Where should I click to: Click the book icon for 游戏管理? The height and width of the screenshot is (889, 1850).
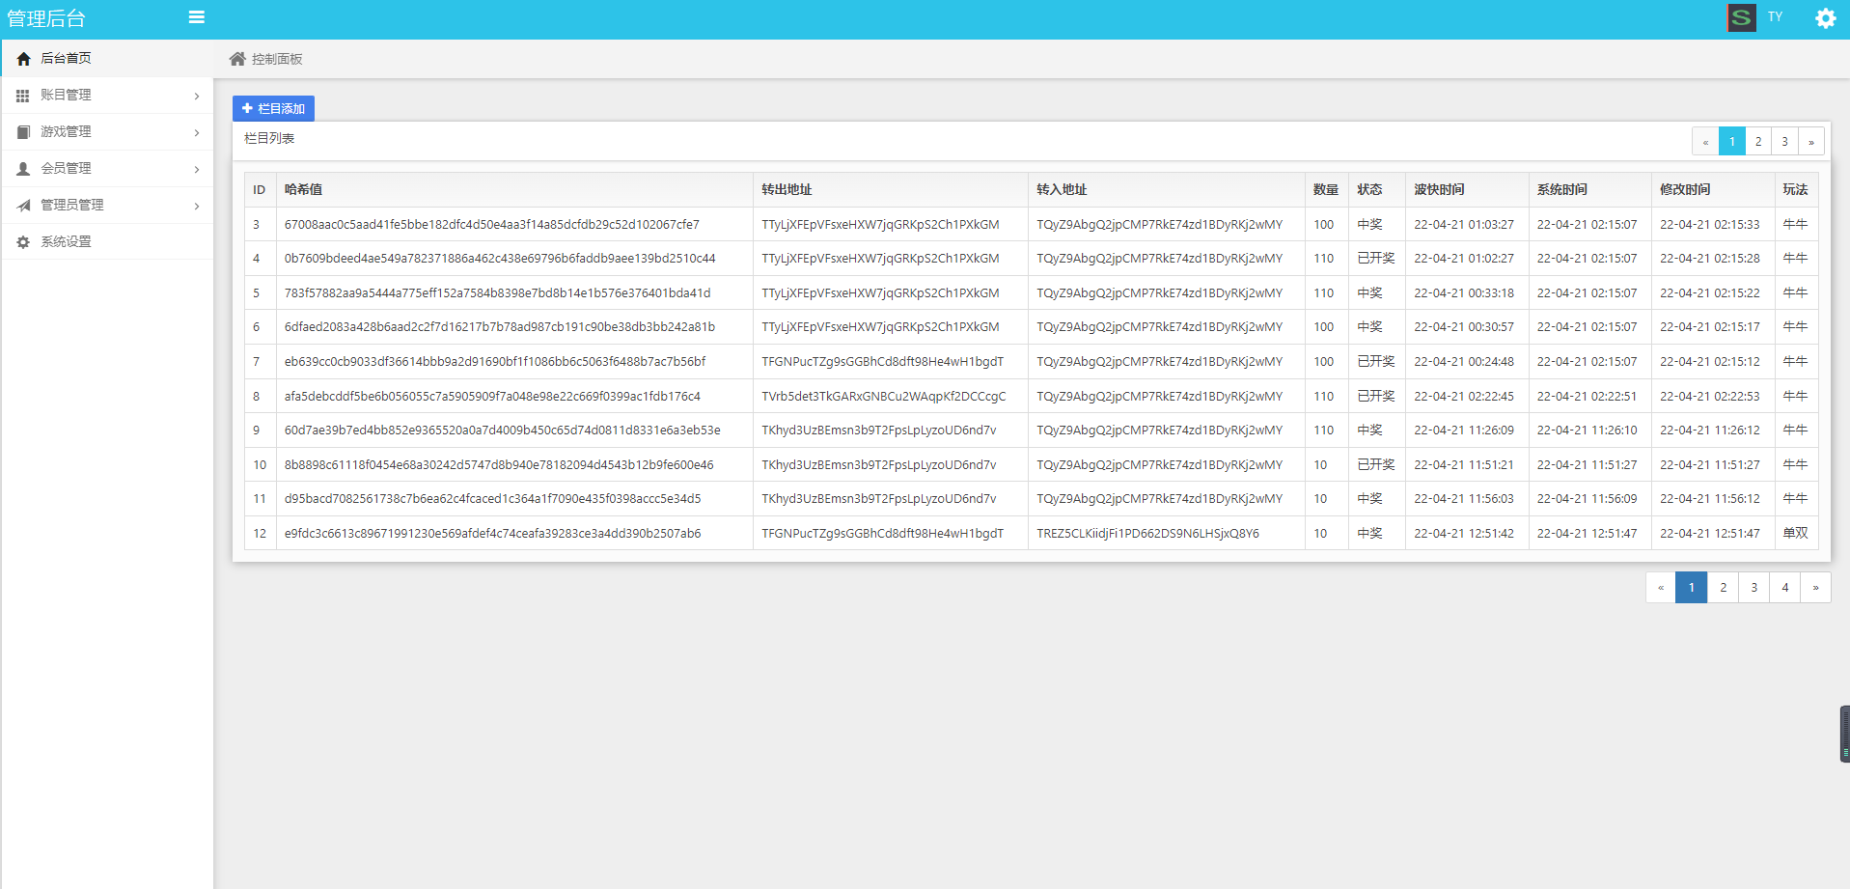pos(23,132)
